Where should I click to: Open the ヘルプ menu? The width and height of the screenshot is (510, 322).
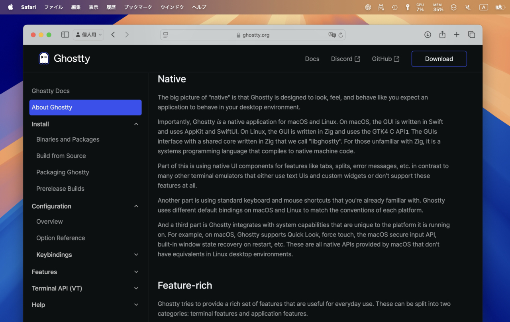(199, 7)
